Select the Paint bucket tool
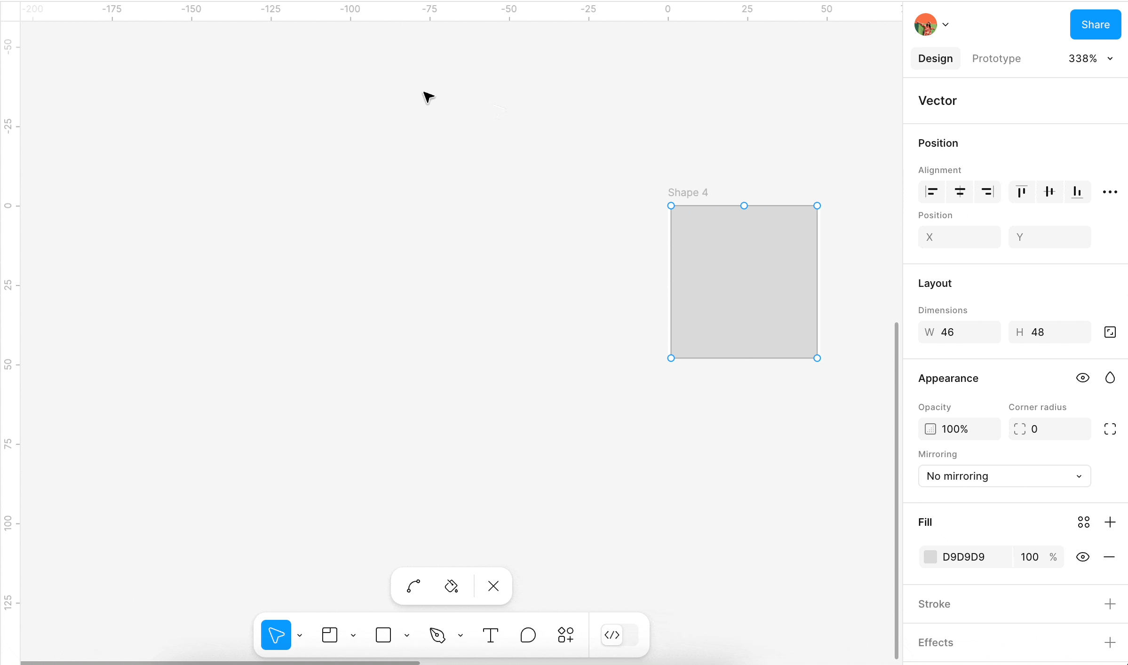 [x=451, y=586]
